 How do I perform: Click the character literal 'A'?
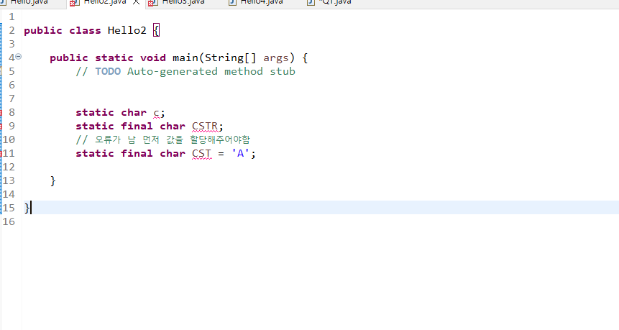click(240, 154)
